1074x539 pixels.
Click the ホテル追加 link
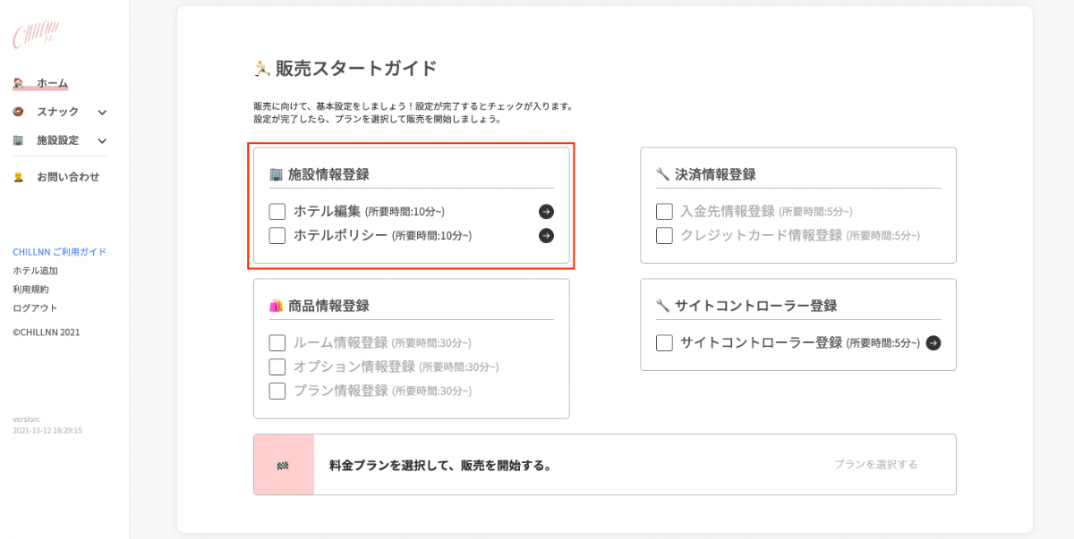[35, 271]
